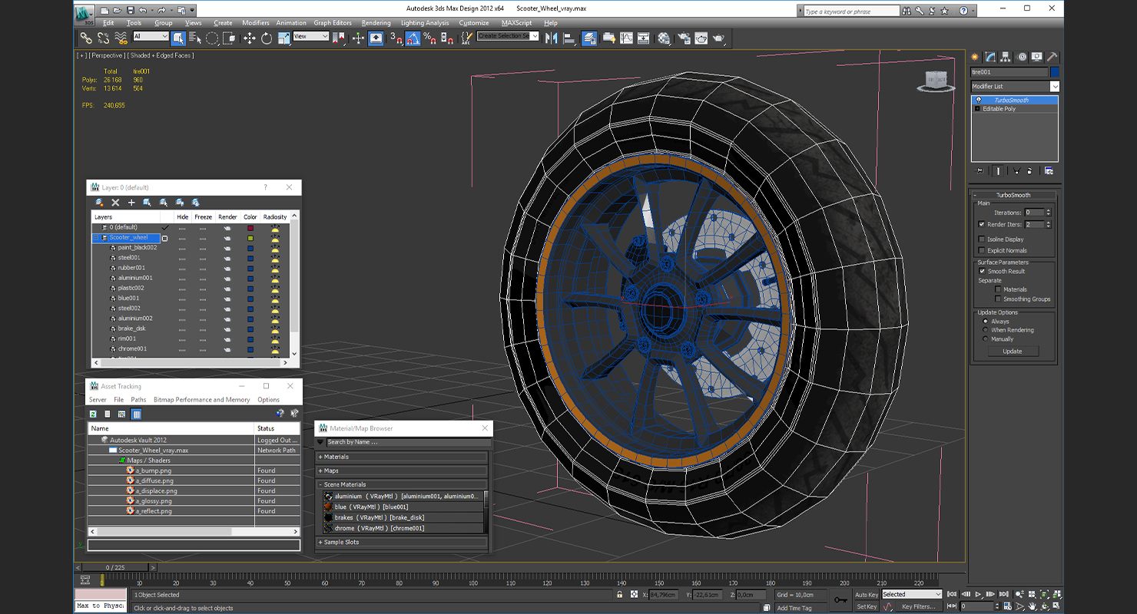
Task: Click the Render Production teapot icon
Action: click(718, 38)
